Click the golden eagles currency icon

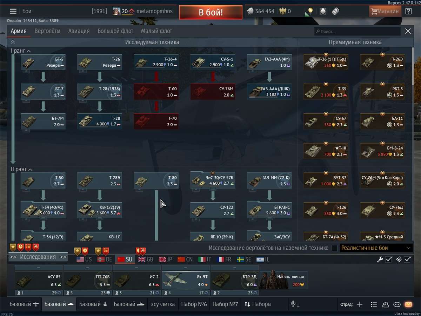coord(282,11)
